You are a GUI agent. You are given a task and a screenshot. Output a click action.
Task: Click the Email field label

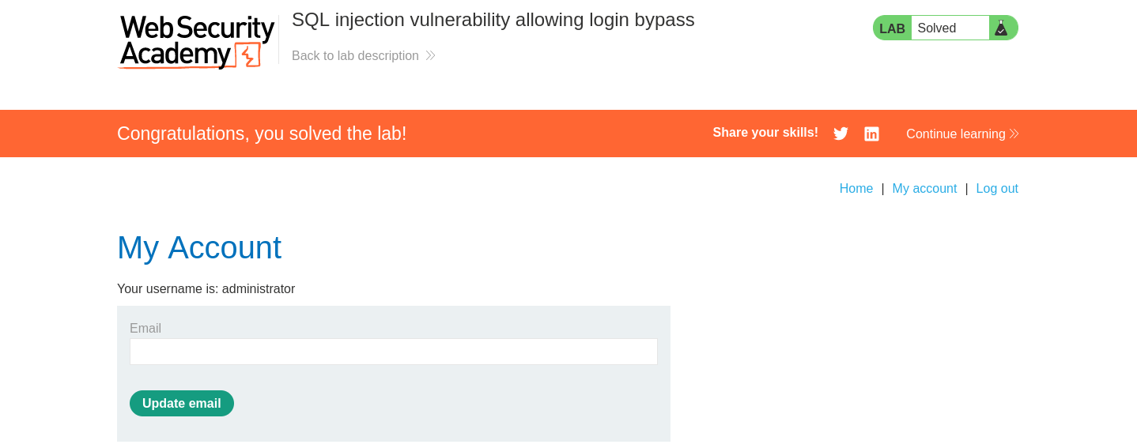(x=145, y=328)
